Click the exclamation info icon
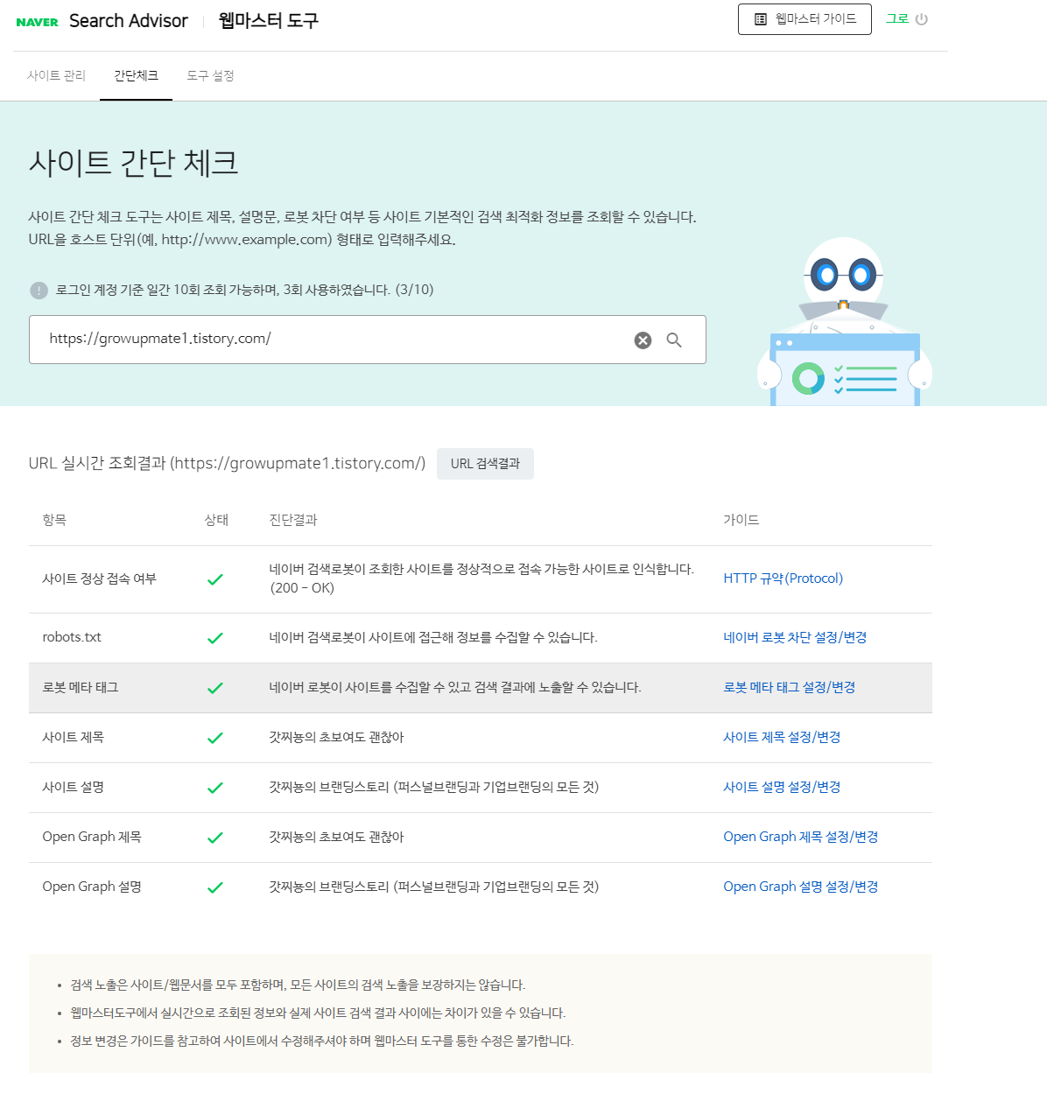 pyautogui.click(x=39, y=291)
